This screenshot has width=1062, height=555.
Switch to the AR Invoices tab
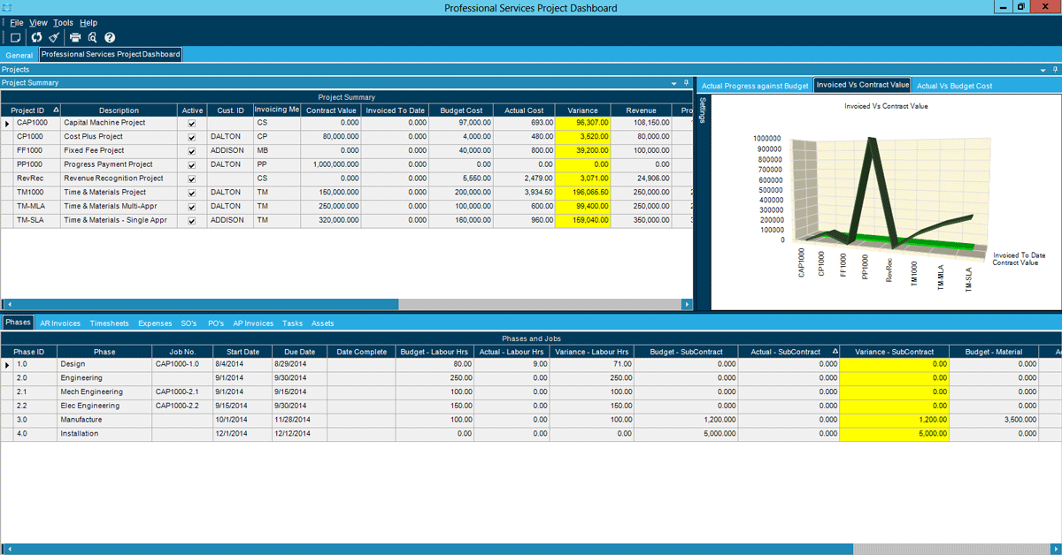(x=60, y=323)
